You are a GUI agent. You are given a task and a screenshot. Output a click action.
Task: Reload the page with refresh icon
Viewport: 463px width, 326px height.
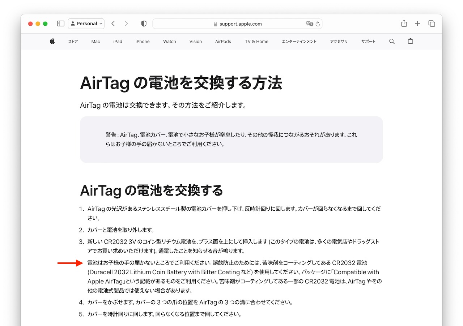(x=318, y=24)
